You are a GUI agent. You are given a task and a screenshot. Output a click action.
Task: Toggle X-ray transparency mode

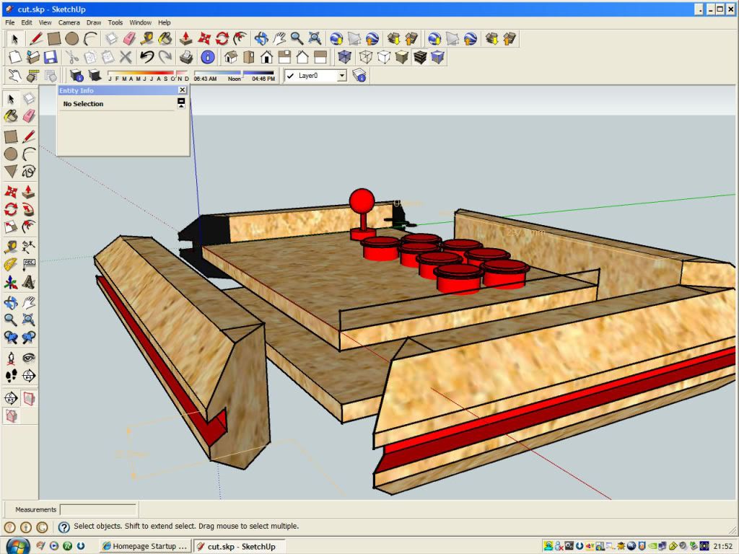coord(344,58)
